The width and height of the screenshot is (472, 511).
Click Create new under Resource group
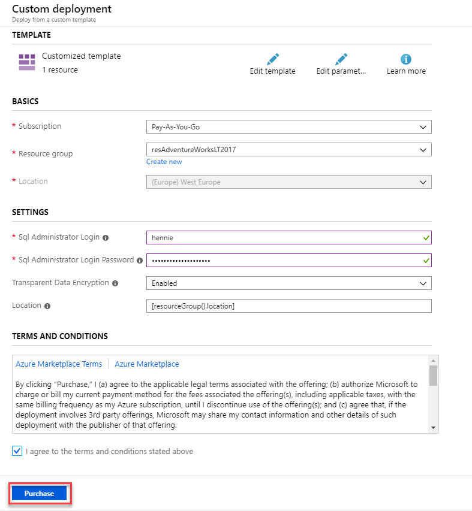tap(164, 161)
